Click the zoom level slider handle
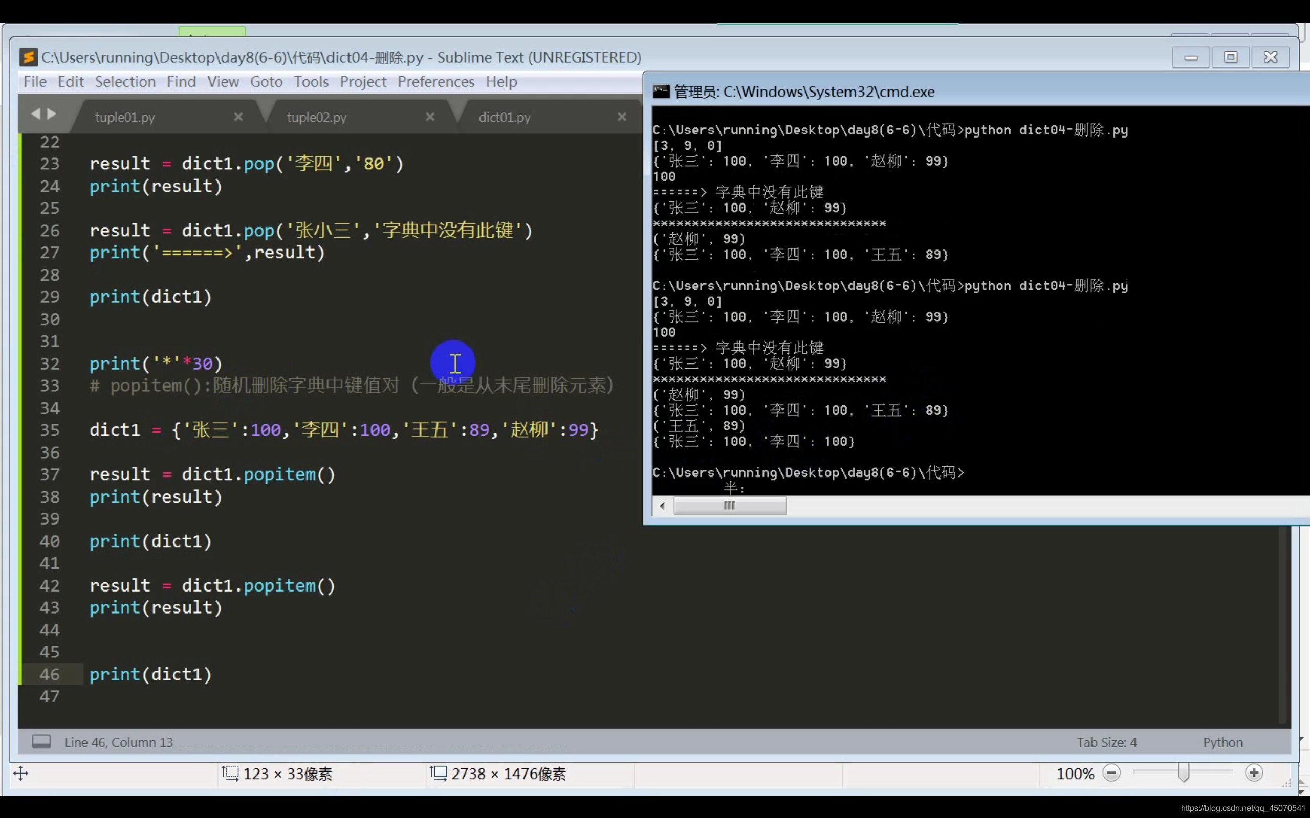This screenshot has height=818, width=1310. (x=1184, y=773)
